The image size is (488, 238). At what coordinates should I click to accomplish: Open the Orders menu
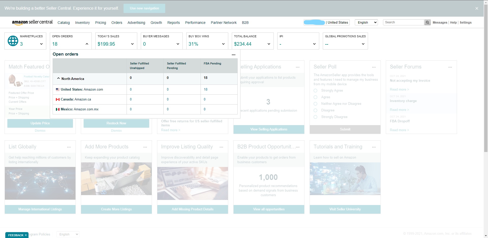coord(117,23)
